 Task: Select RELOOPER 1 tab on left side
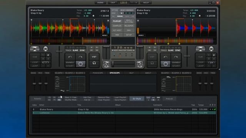(x=60, y=73)
